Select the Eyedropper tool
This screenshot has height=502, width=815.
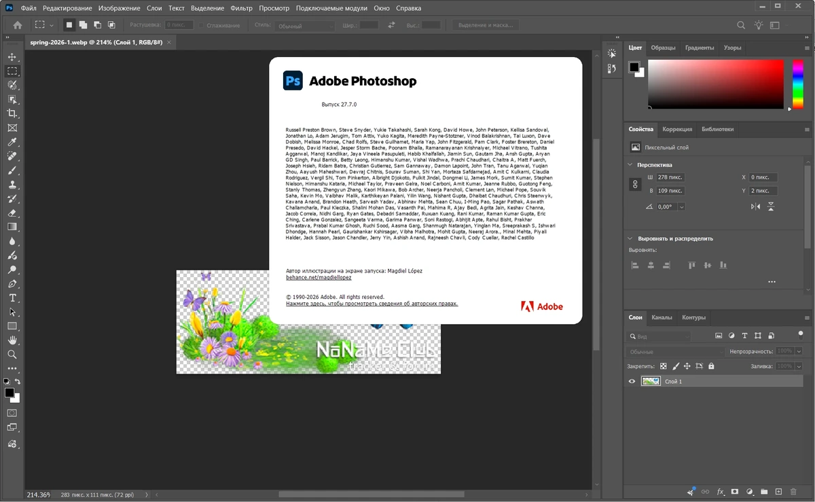tap(12, 142)
